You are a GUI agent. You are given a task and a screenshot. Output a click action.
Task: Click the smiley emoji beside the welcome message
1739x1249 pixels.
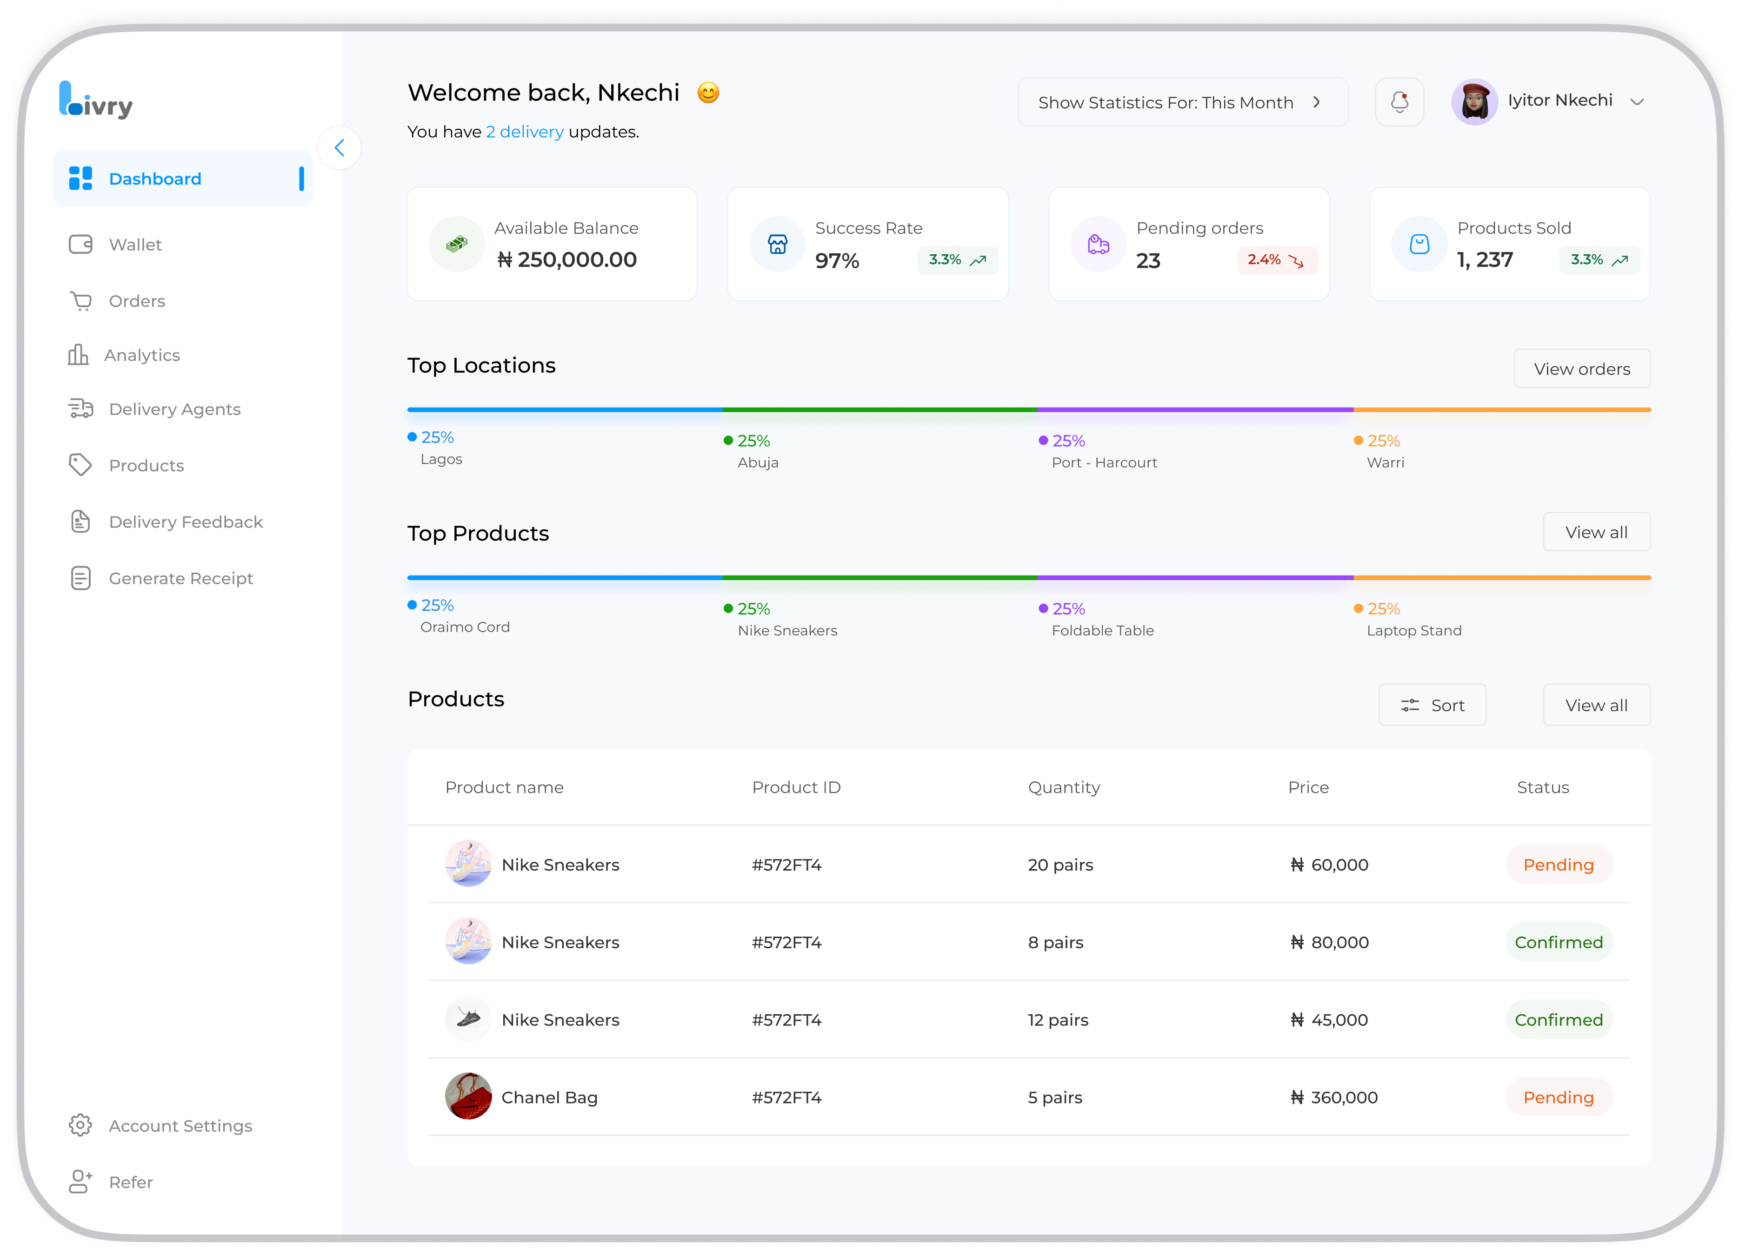(708, 93)
